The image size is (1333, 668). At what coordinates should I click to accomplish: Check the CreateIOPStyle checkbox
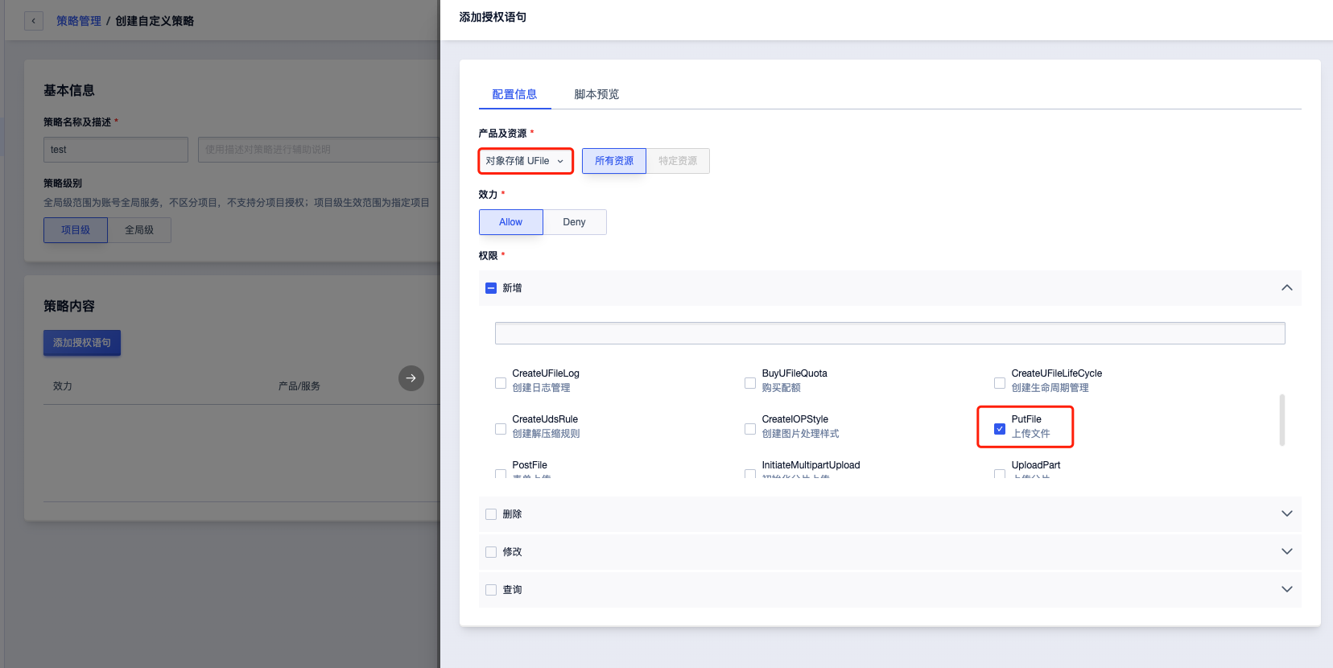pyautogui.click(x=750, y=429)
